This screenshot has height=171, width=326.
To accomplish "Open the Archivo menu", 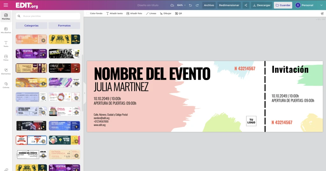I will (x=209, y=5).
